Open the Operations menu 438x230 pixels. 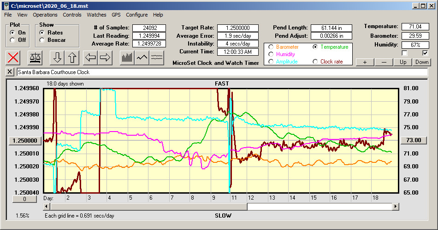45,15
